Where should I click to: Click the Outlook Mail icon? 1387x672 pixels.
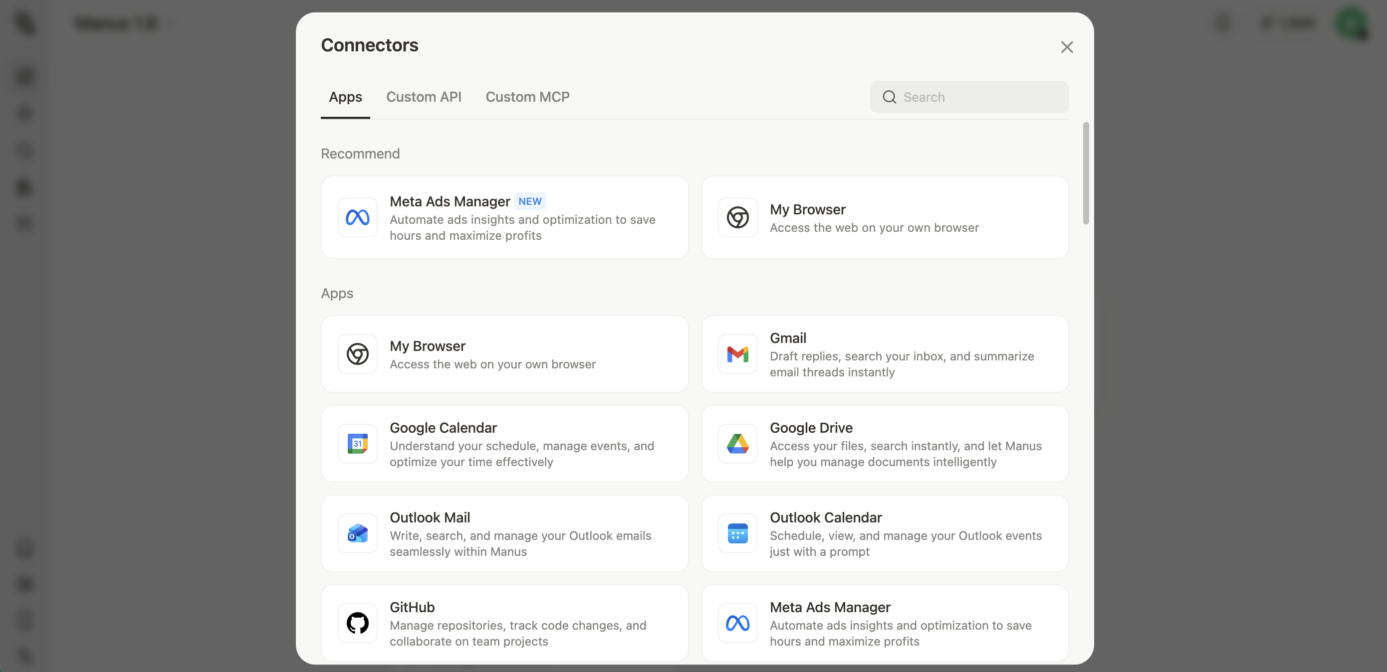[x=357, y=533]
